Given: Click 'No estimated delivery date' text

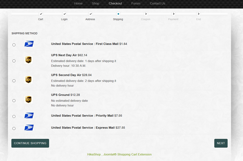Looking at the screenshot, I should point(69,101).
